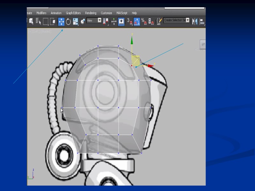This screenshot has width=255, height=191.
Task: Open the Animation menu
Action: (x=56, y=13)
